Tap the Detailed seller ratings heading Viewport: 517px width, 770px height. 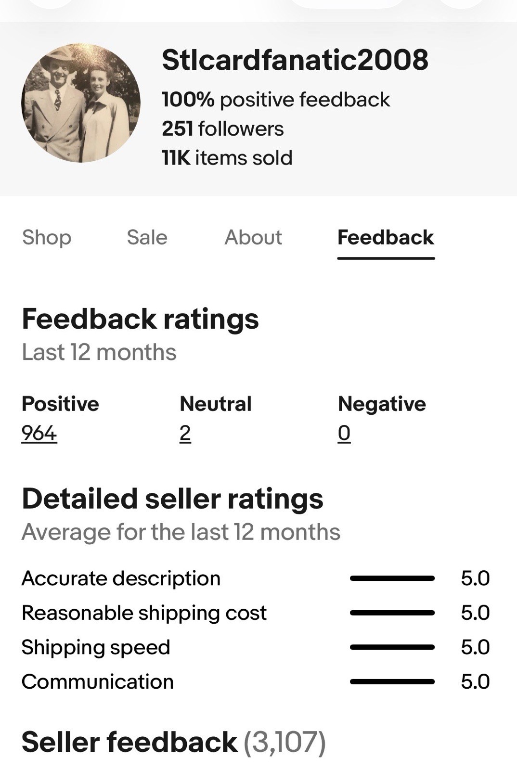point(172,499)
